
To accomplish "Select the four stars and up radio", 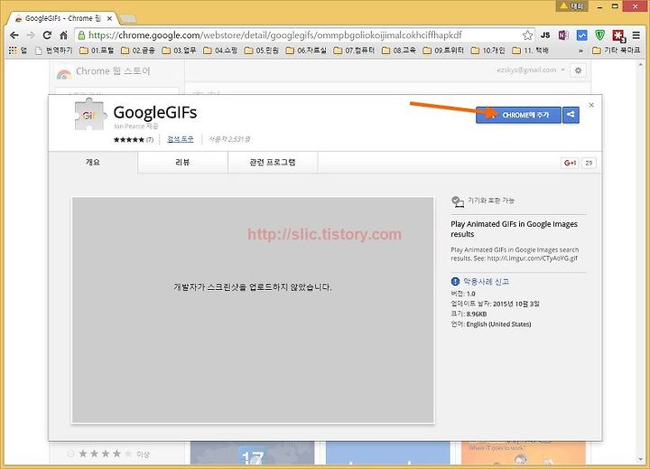I will click(x=70, y=454).
